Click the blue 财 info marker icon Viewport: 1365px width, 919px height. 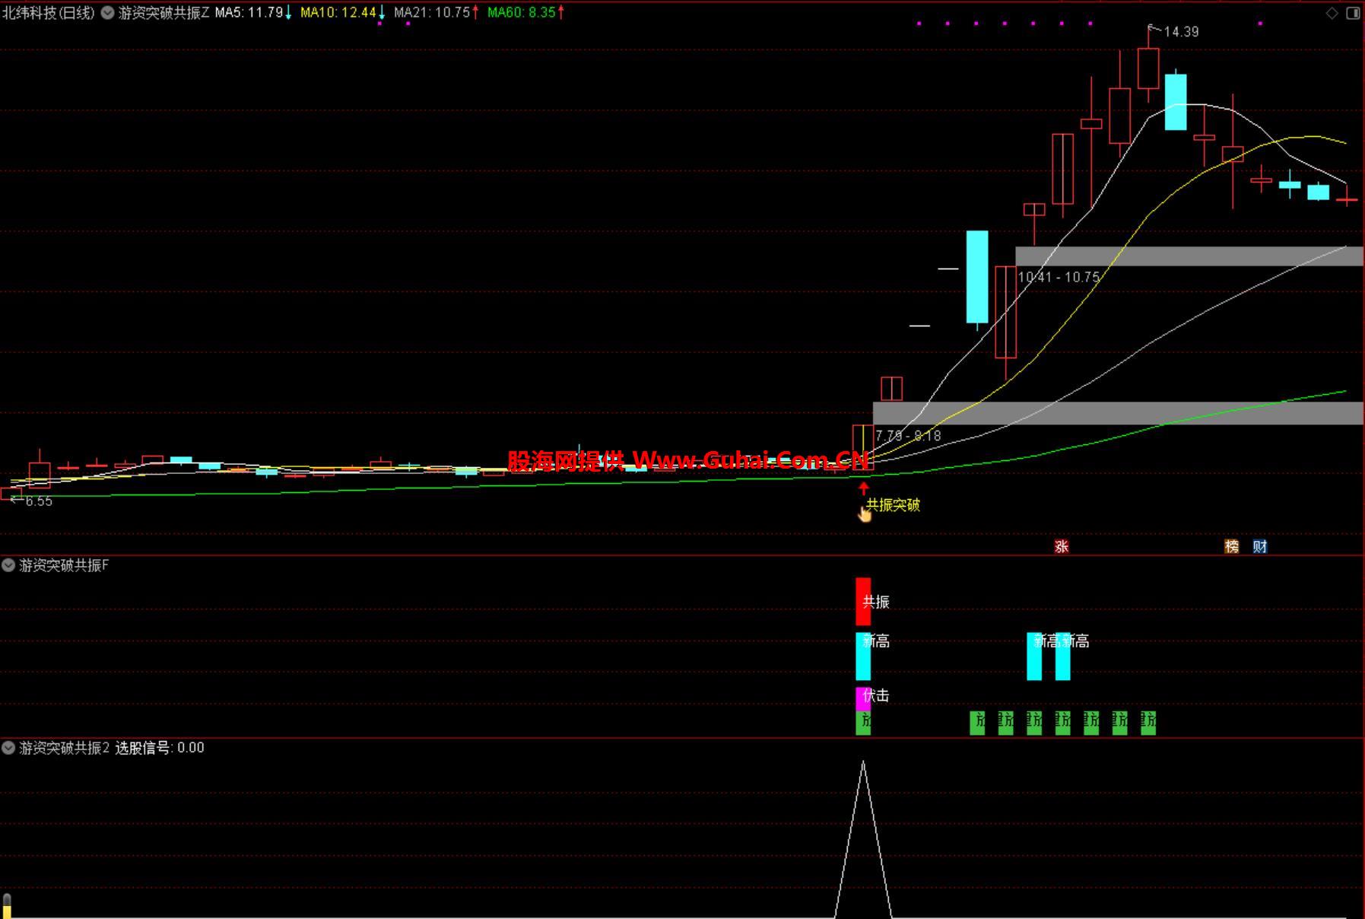[1260, 546]
